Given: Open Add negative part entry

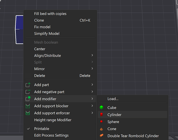Looking at the screenshot, I should [x=60, y=92].
